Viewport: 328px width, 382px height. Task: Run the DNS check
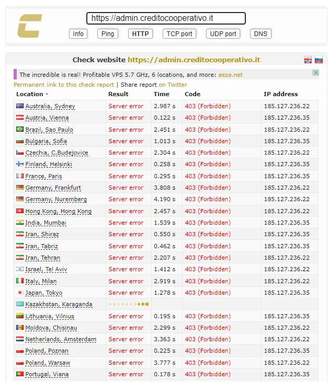[261, 34]
